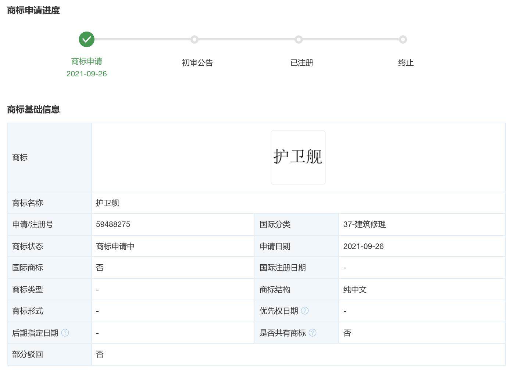The image size is (514, 373).
Task: Click the 初审公告 step label
Action: 197,63
